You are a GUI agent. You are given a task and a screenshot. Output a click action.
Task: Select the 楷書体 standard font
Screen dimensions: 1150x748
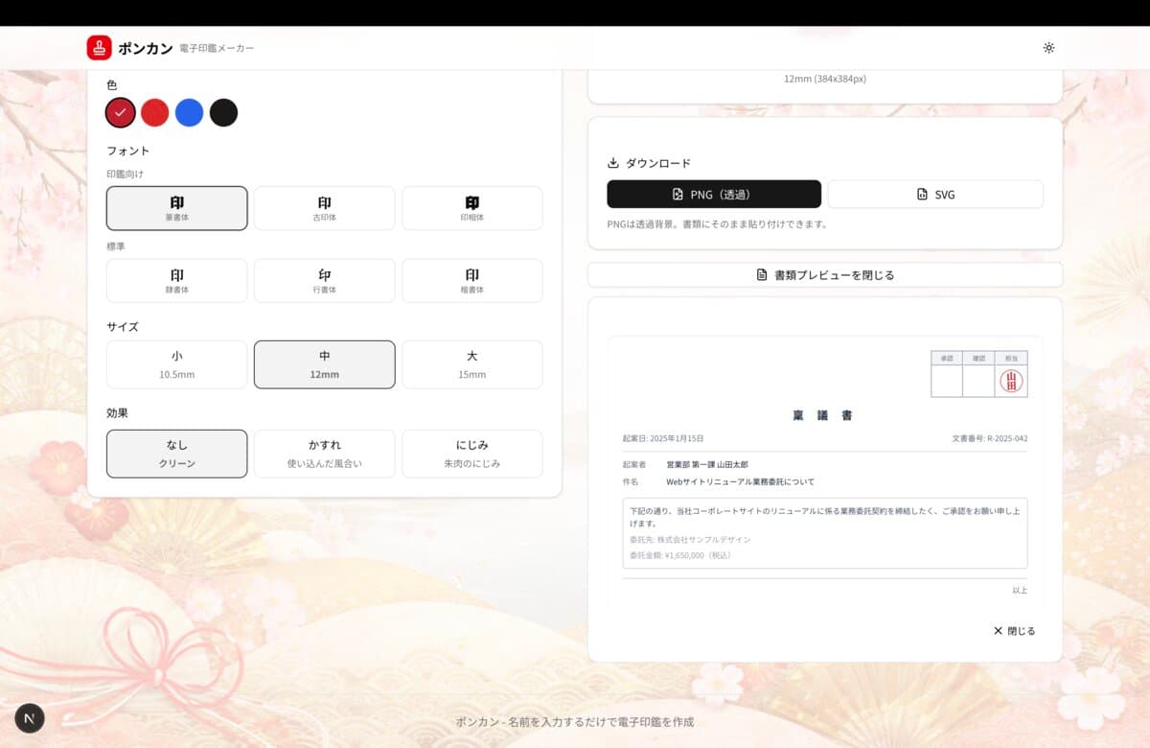coord(471,280)
